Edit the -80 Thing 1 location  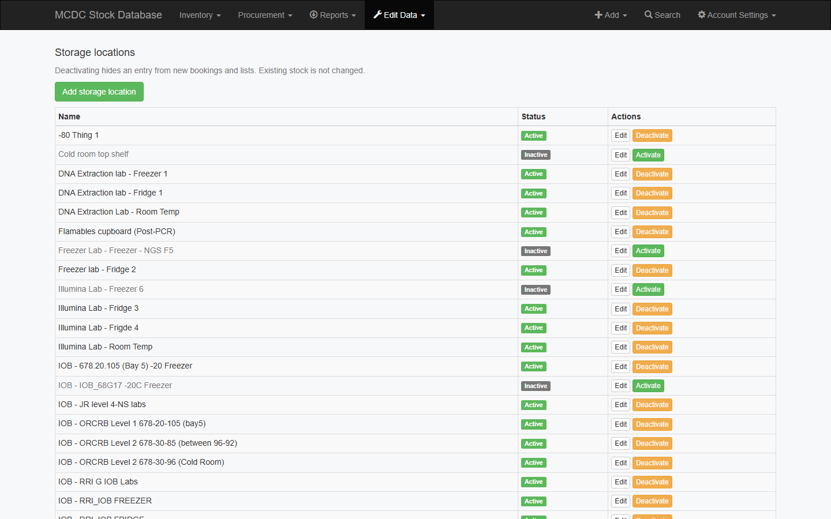click(620, 136)
